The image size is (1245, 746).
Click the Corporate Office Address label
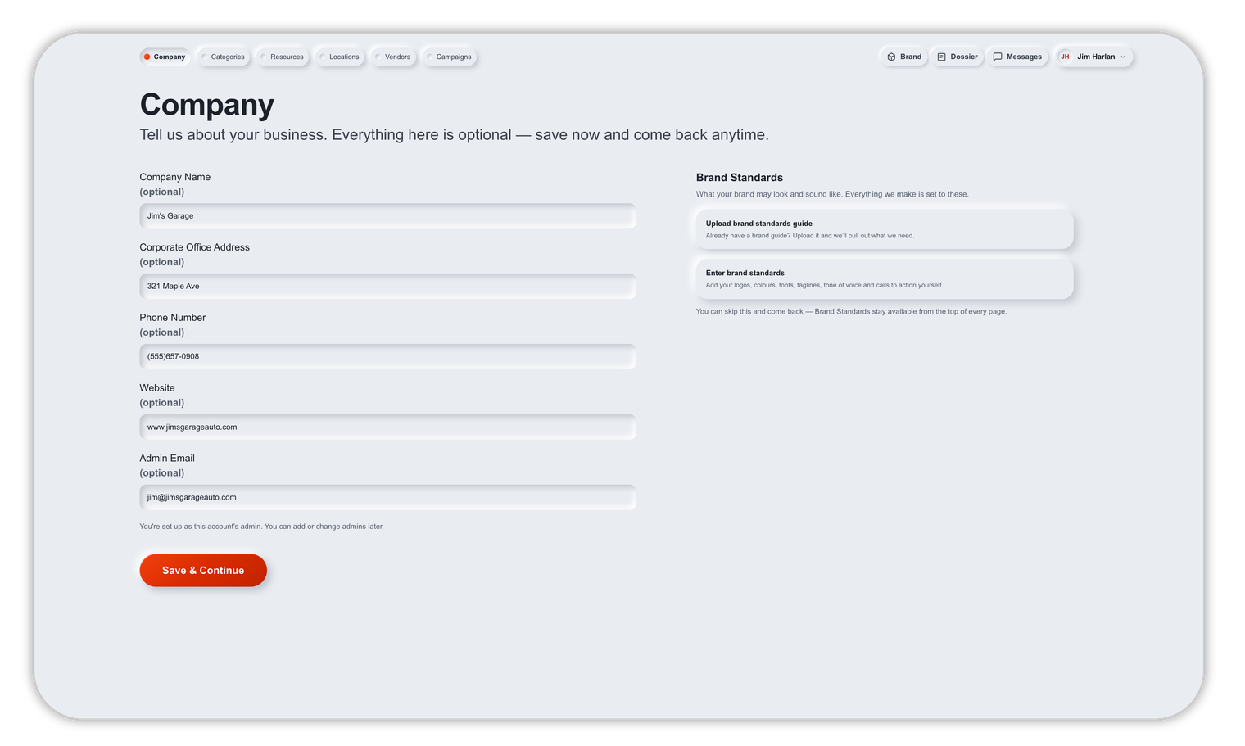coord(195,248)
